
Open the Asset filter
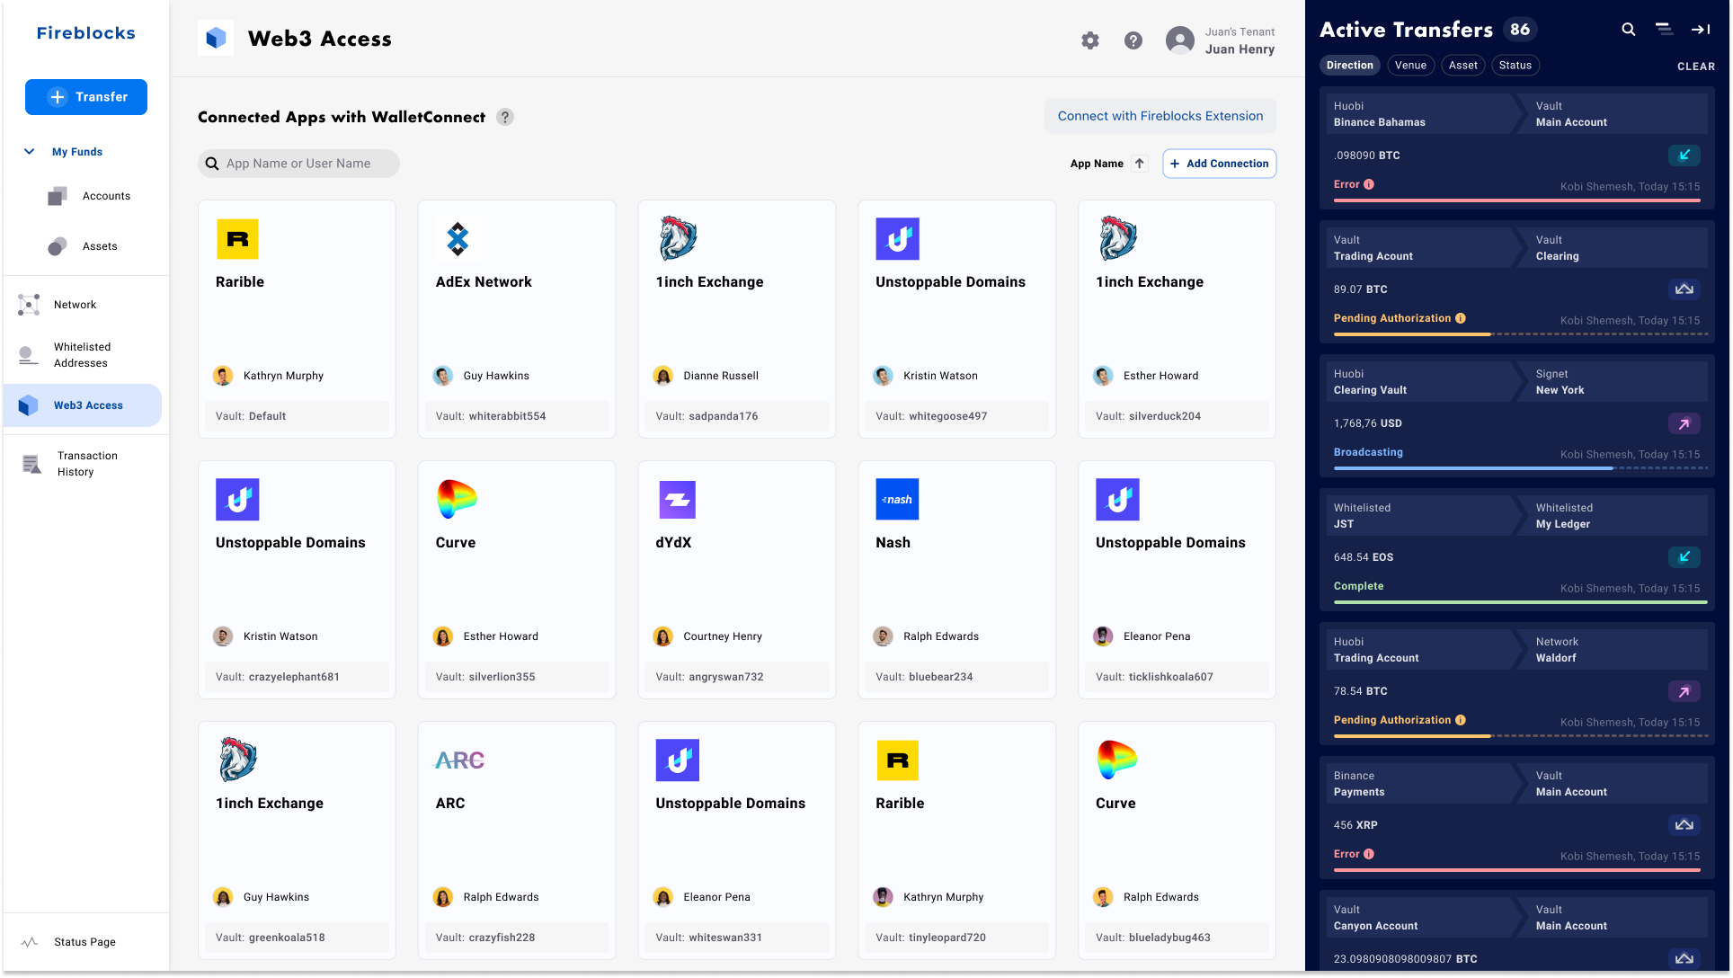click(x=1462, y=66)
